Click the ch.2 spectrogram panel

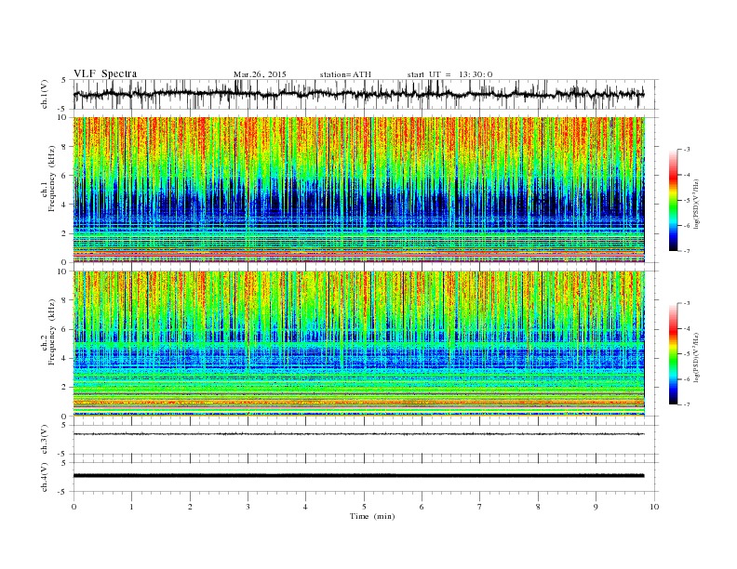tap(359, 343)
